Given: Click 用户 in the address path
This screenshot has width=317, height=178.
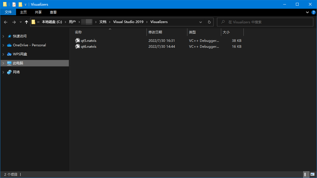Looking at the screenshot, I should (72, 22).
